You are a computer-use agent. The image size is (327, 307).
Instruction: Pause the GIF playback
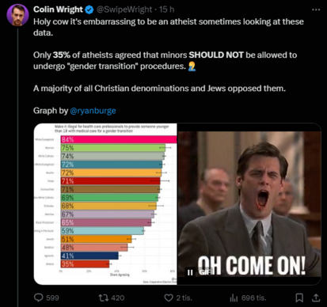coord(190,272)
